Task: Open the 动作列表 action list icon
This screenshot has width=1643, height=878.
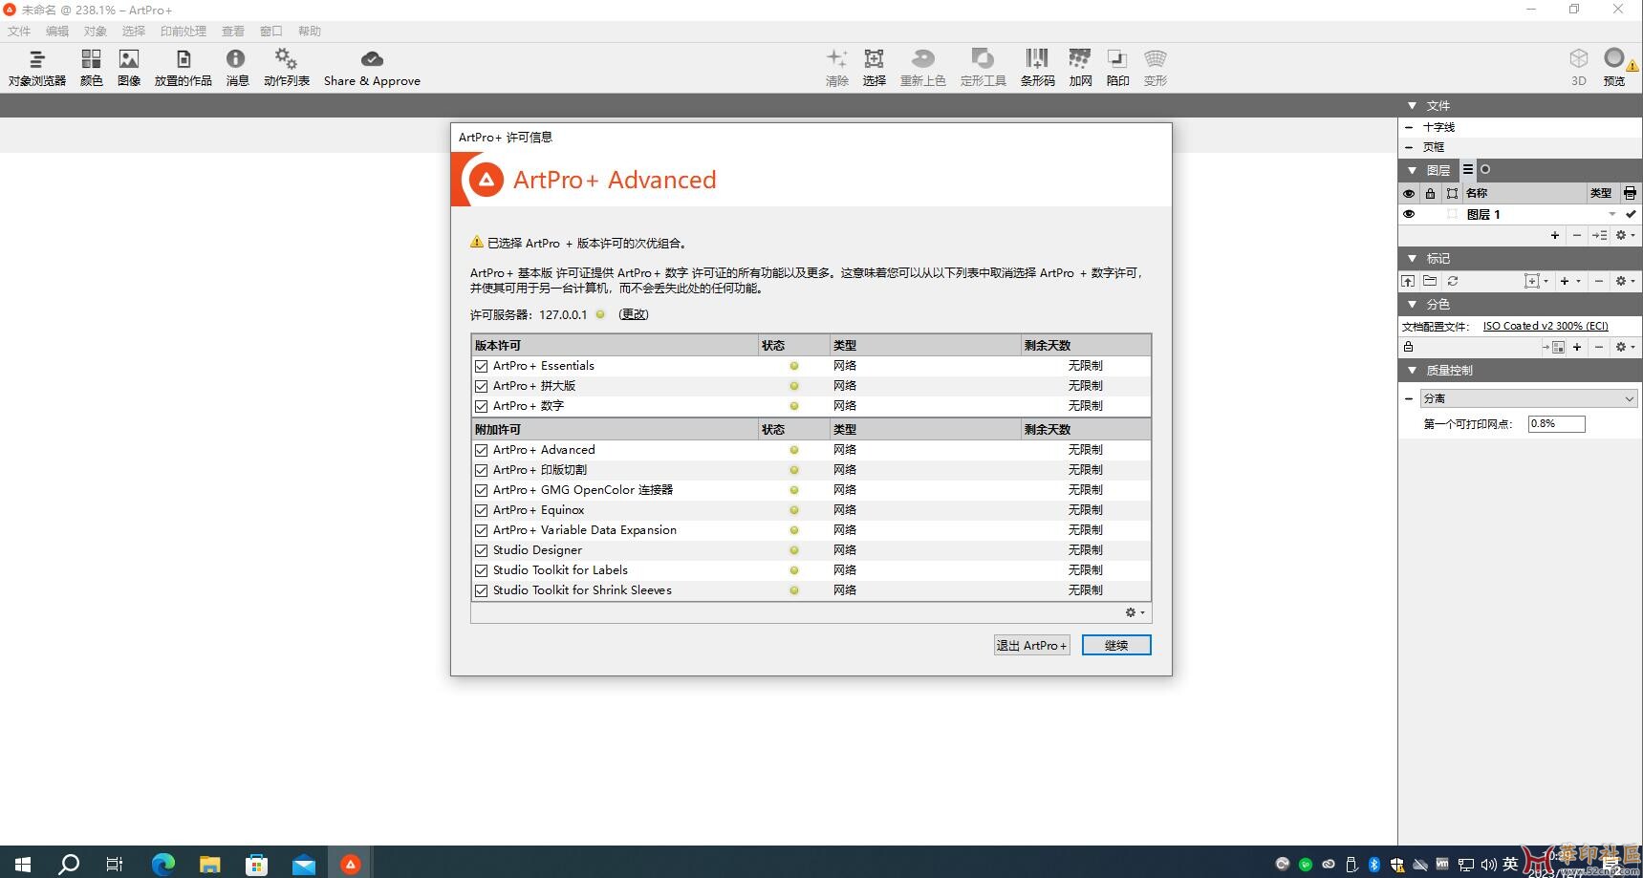Action: pyautogui.click(x=286, y=68)
